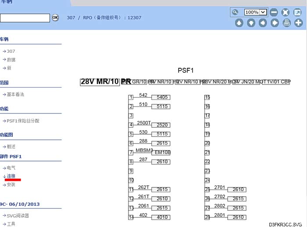Click the 2520 component box at pin 4
Image resolution: width=307 pixels, height=227 pixels.
point(161,125)
